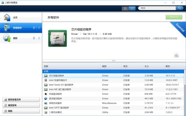Click icon of 芯片组驱动程序 list row
Image resolution: width=186 pixels, height=116 pixels.
46,76
